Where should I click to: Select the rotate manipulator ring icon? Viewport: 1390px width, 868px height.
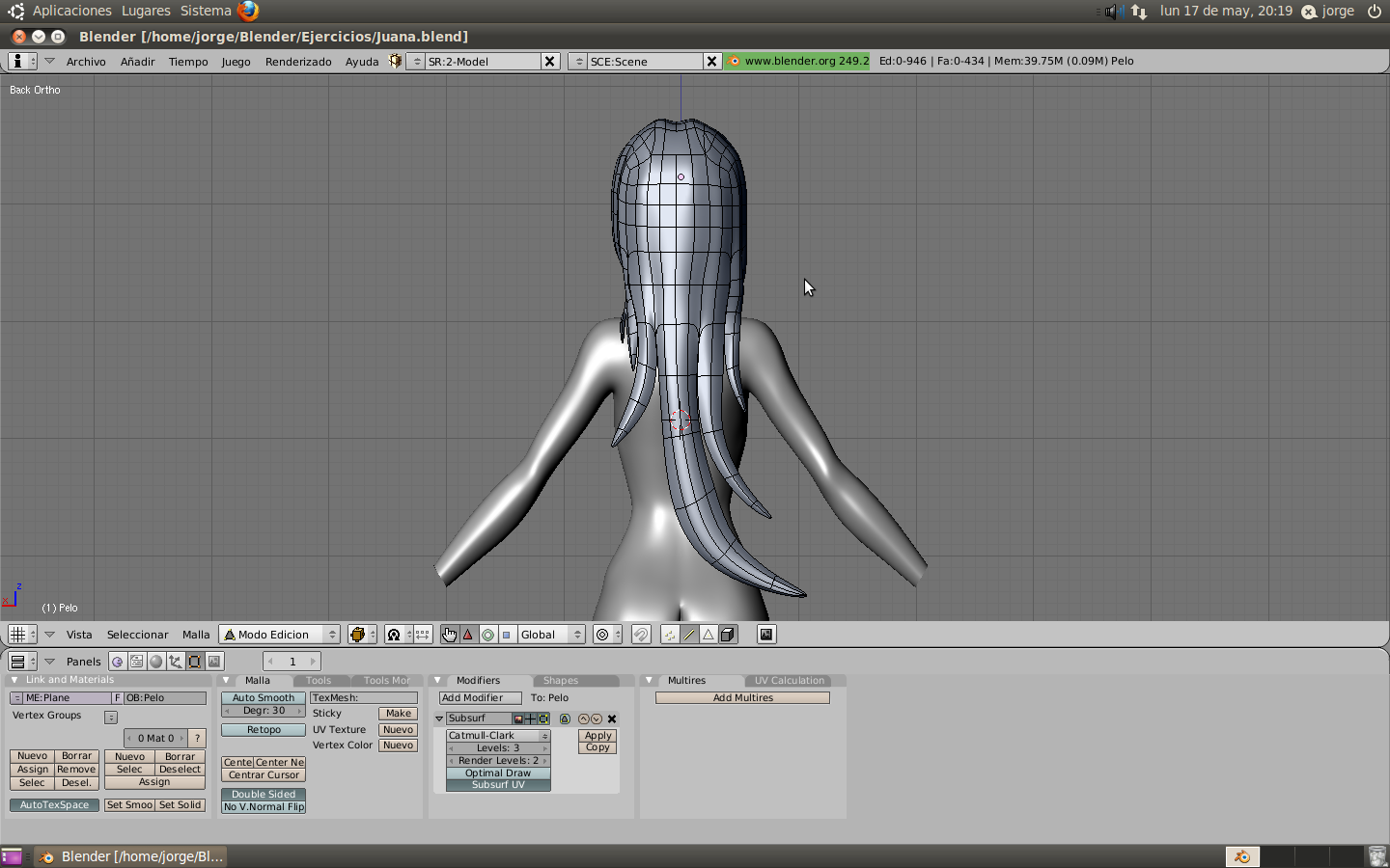click(x=487, y=635)
